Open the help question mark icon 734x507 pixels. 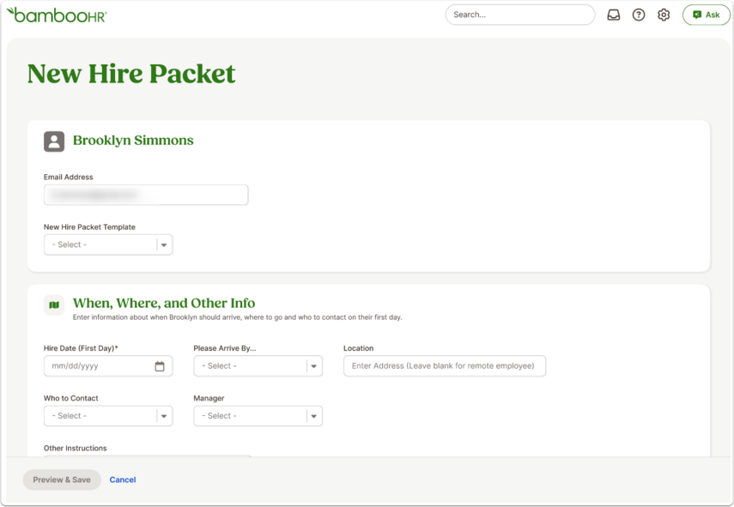[x=639, y=15]
